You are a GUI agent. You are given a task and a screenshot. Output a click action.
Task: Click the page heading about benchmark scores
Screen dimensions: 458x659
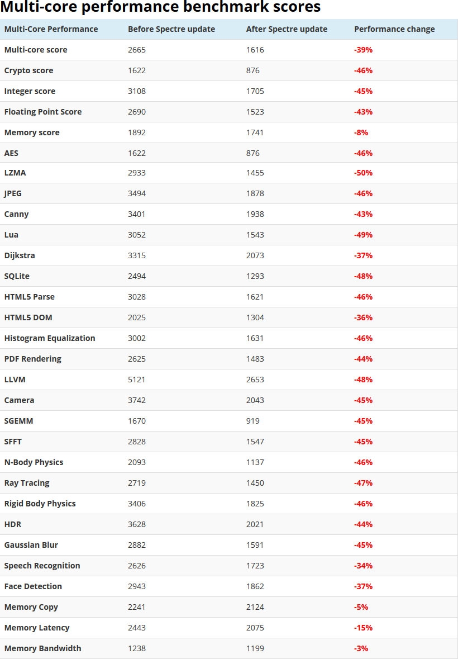point(161,7)
